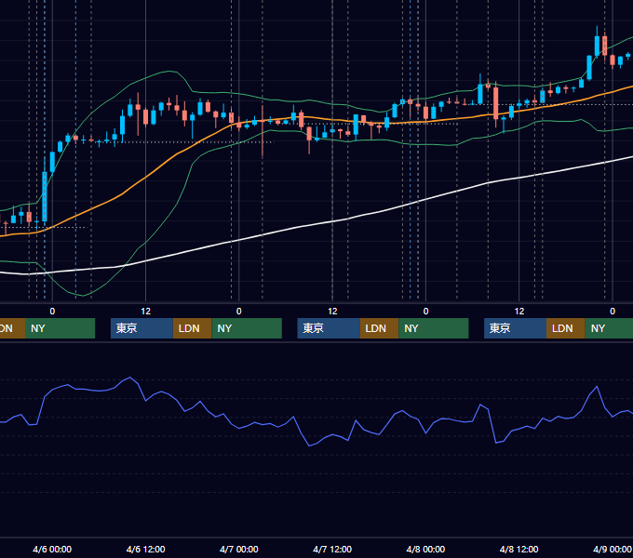Screen dimensions: 633x558
Task: Click the 4/7 00:00 date label
Action: pyautogui.click(x=239, y=549)
